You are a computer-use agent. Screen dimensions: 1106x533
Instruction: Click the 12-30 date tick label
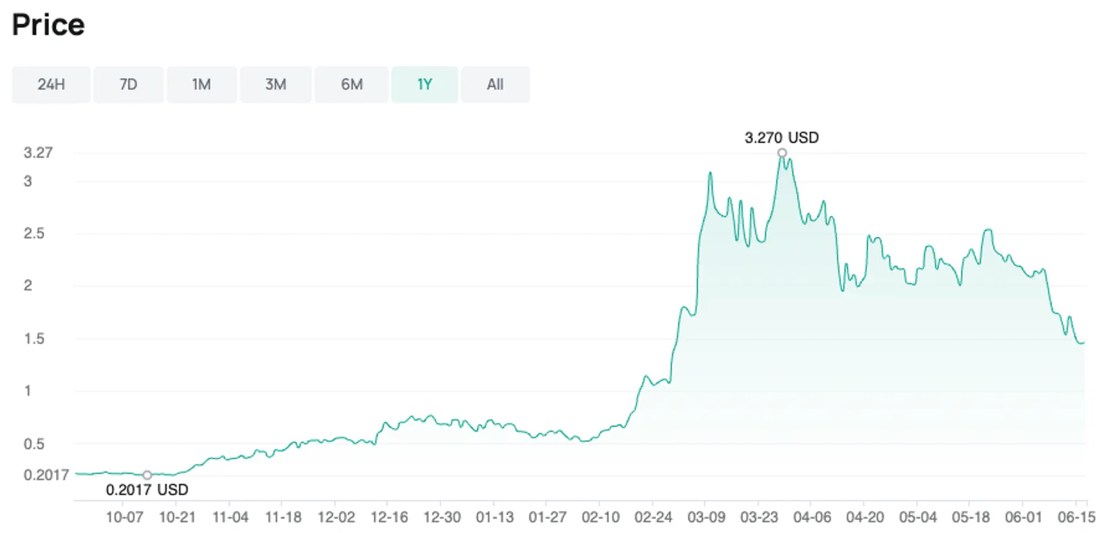click(442, 517)
